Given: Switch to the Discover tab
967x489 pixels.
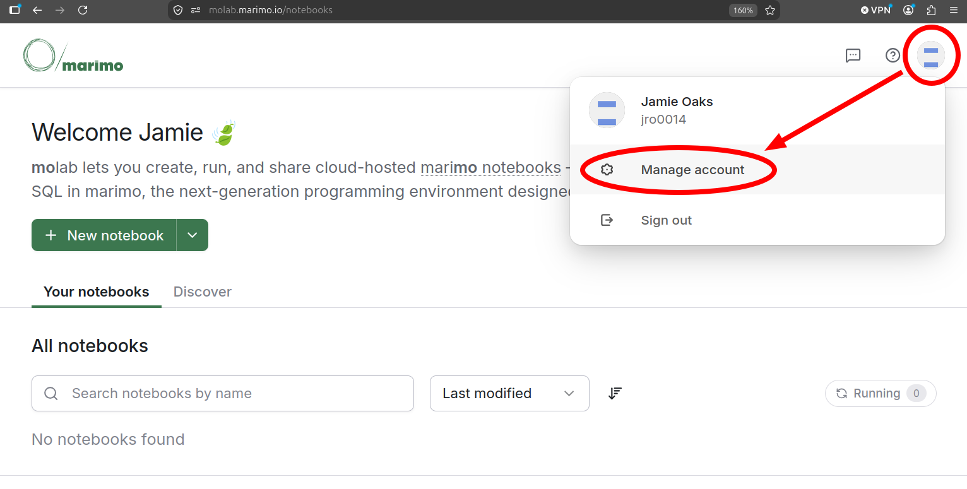Looking at the screenshot, I should (x=203, y=292).
